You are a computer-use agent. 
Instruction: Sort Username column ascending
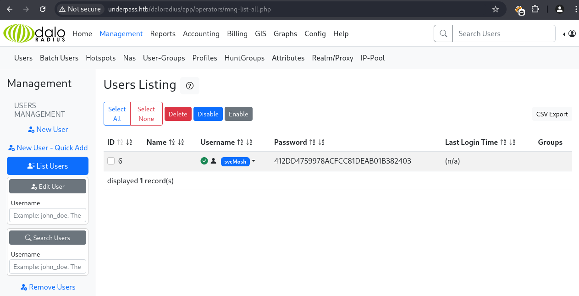(240, 143)
